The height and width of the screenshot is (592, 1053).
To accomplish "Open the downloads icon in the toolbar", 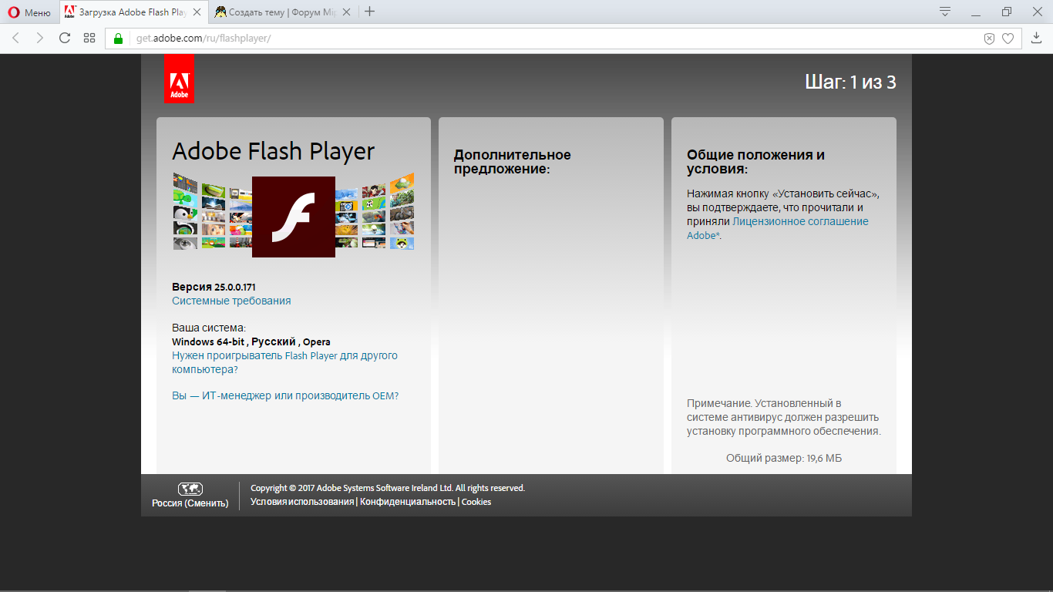I will pyautogui.click(x=1037, y=38).
